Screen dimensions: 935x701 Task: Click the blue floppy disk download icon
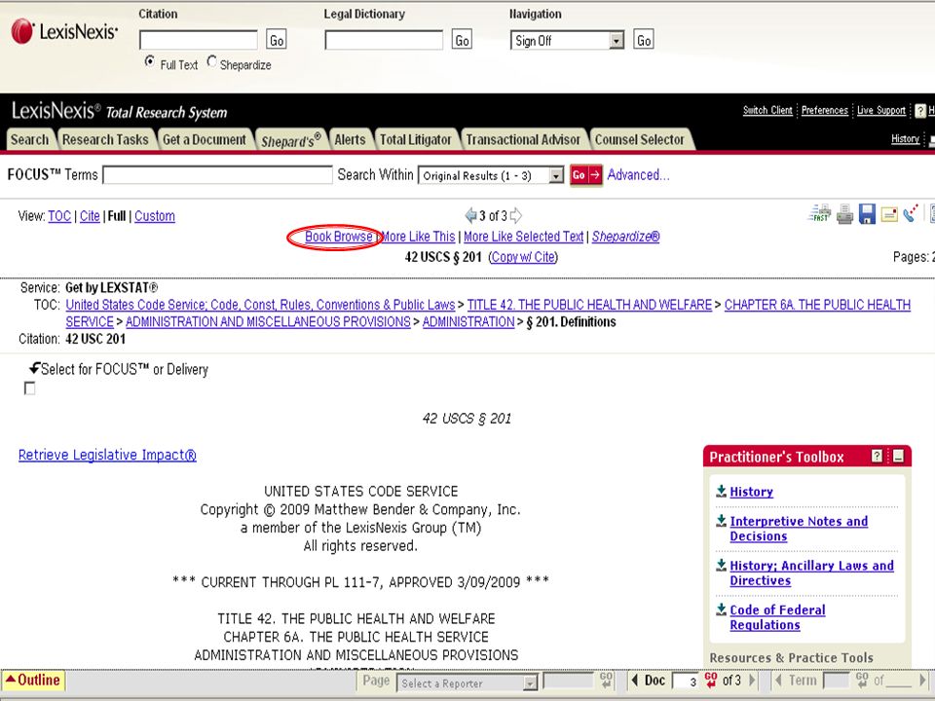point(867,213)
